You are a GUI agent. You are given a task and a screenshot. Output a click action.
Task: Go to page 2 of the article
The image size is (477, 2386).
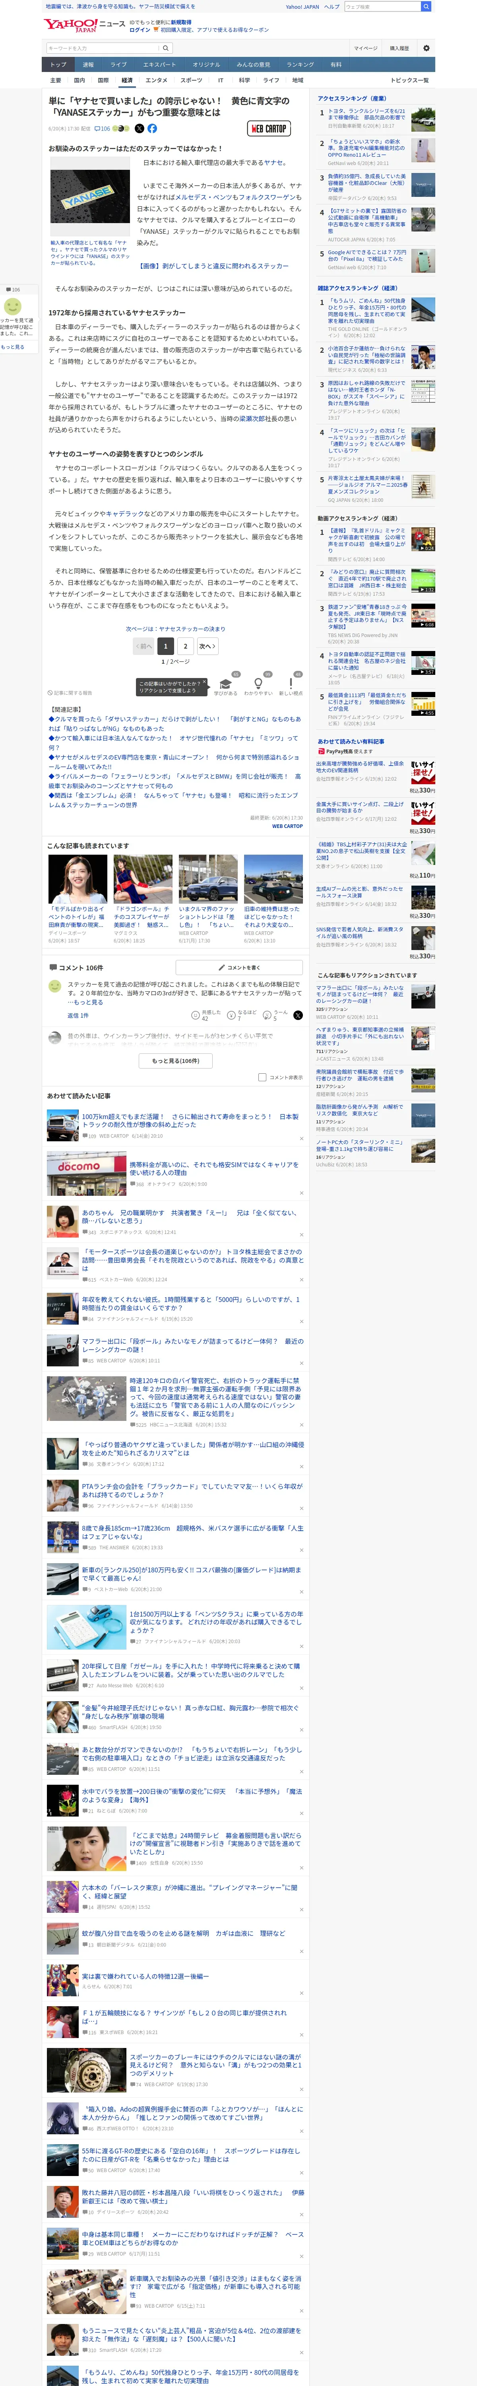185,647
